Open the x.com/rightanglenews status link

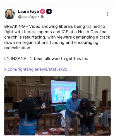pos(37,69)
